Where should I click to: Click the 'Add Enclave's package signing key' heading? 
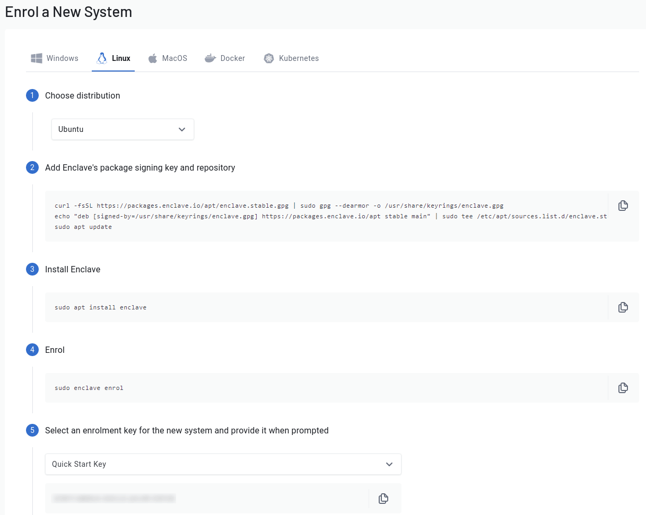pos(140,168)
